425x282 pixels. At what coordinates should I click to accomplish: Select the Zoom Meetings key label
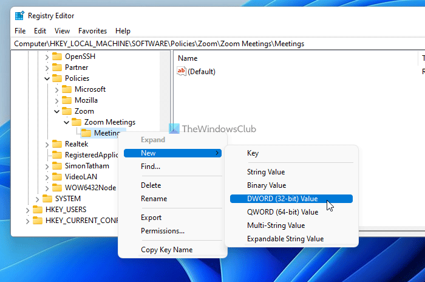pos(109,122)
